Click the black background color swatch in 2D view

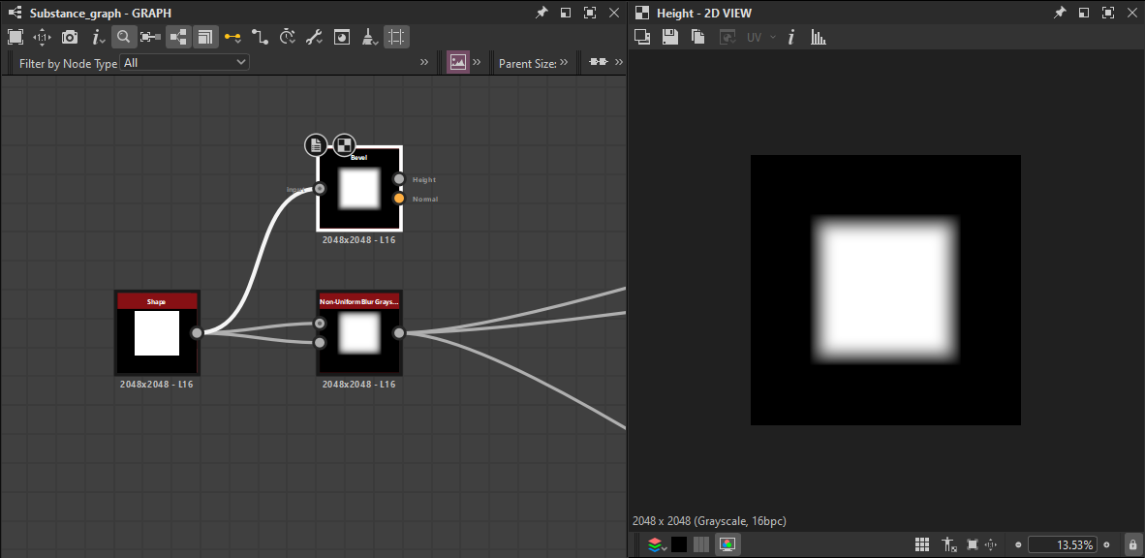678,543
